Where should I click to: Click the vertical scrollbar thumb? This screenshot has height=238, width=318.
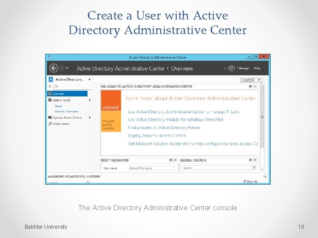[x=262, y=117]
